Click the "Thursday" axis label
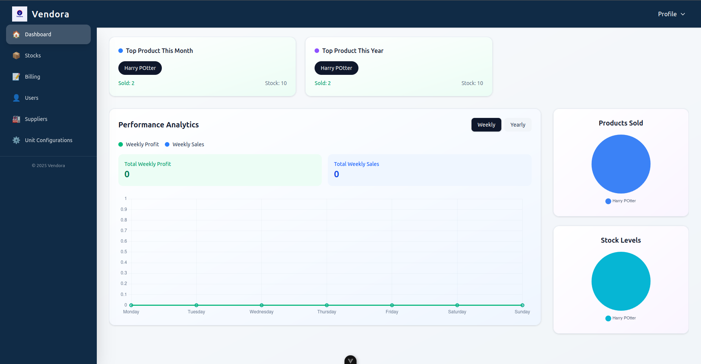 point(327,312)
